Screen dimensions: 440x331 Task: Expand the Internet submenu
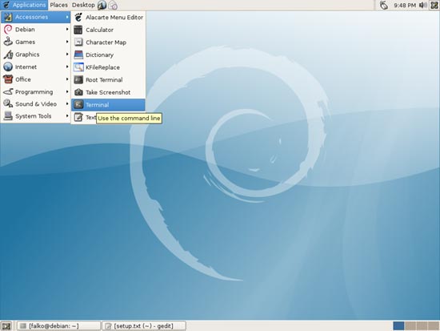(35, 67)
